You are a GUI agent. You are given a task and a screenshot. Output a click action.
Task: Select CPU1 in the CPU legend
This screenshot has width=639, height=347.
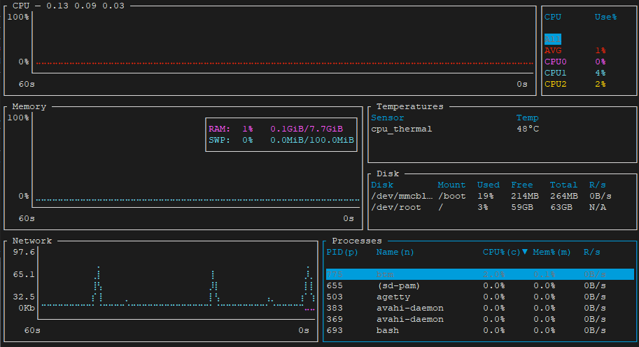pyautogui.click(x=556, y=73)
